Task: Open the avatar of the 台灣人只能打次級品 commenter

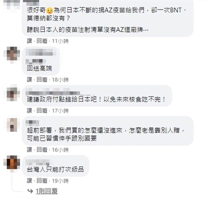Action: click(12, 164)
